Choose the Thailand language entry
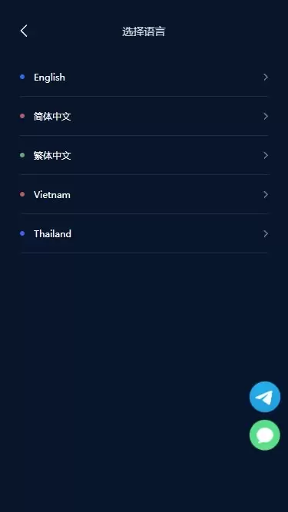The image size is (288, 512). click(x=144, y=234)
